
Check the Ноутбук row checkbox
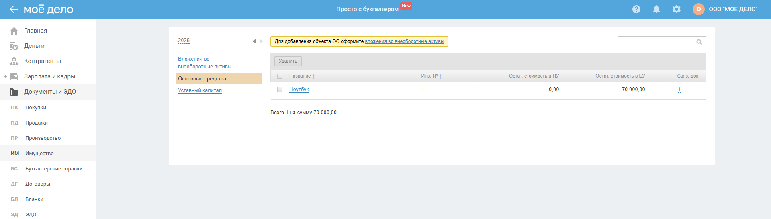[280, 90]
